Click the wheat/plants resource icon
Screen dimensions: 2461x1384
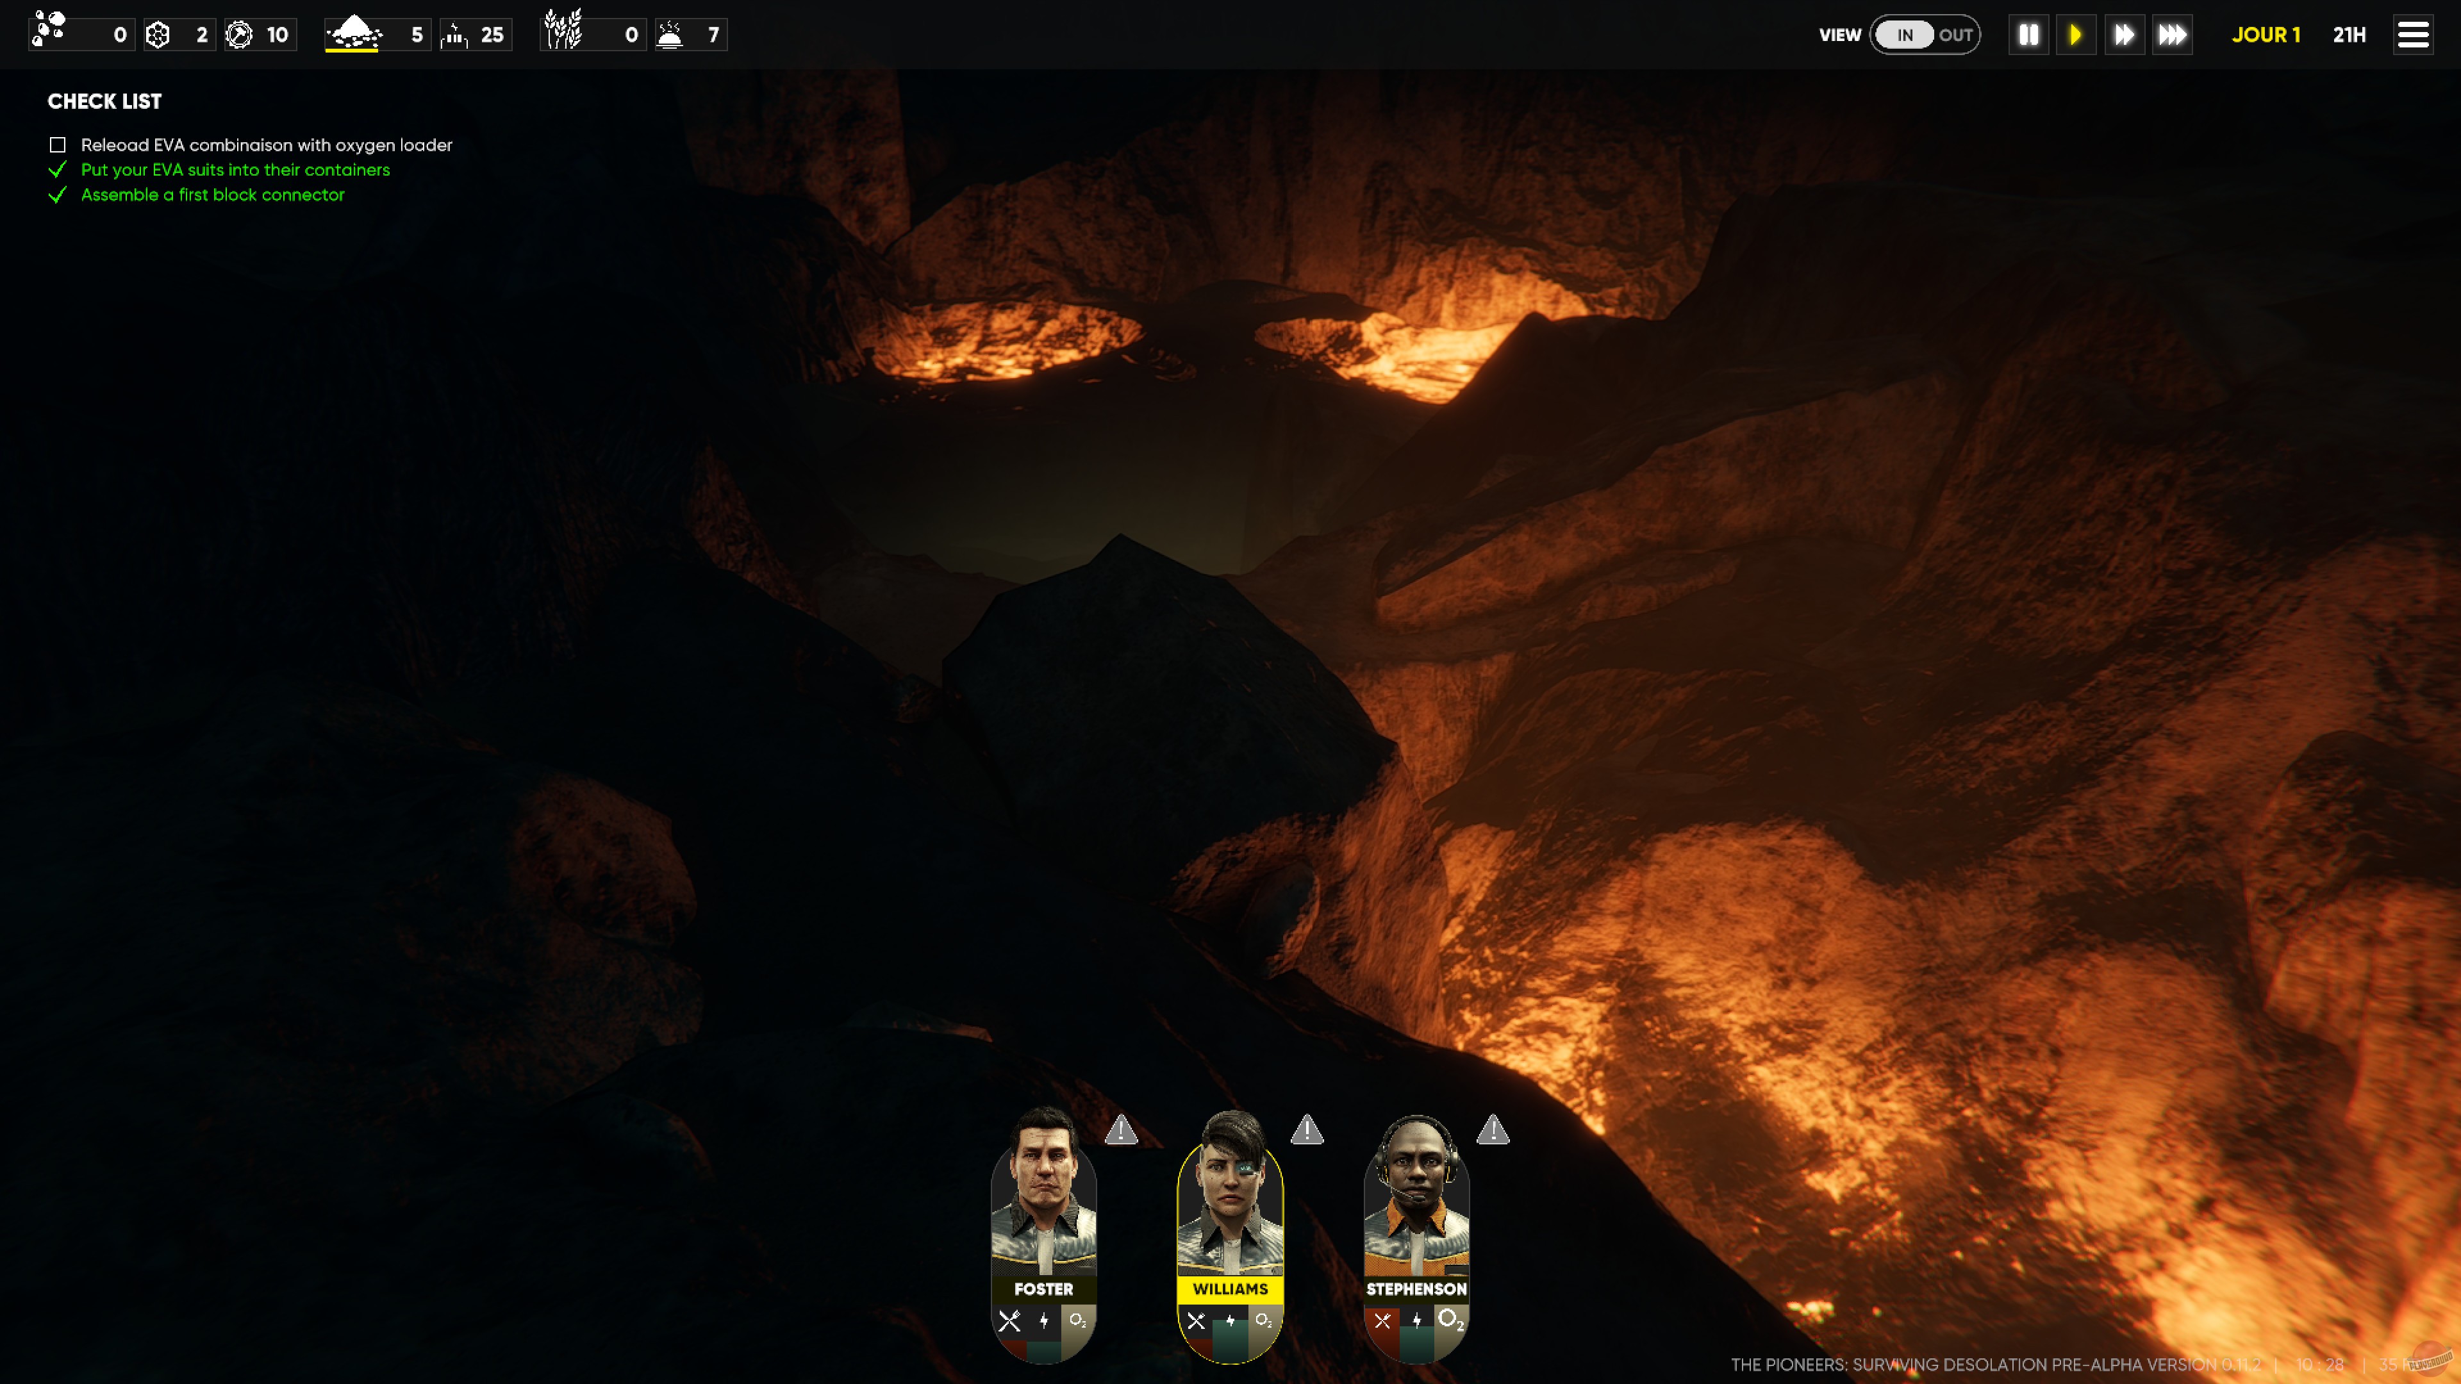[565, 35]
